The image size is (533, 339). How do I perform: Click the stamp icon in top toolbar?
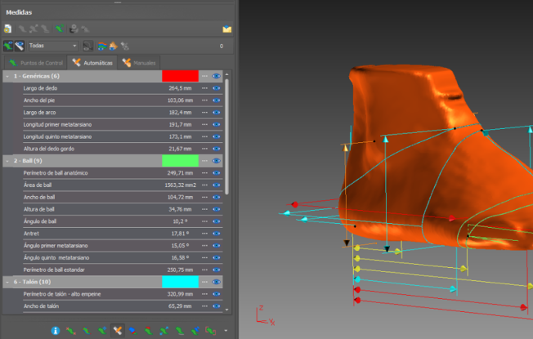[73, 29]
